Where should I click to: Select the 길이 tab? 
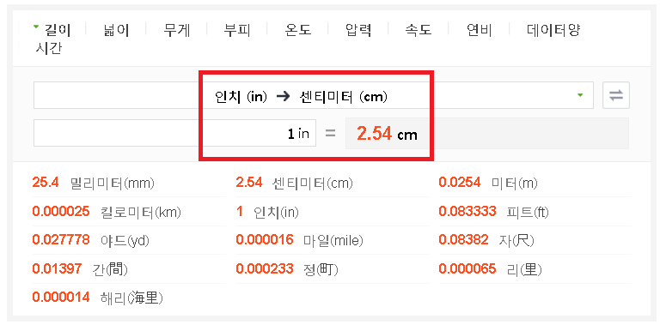58,30
